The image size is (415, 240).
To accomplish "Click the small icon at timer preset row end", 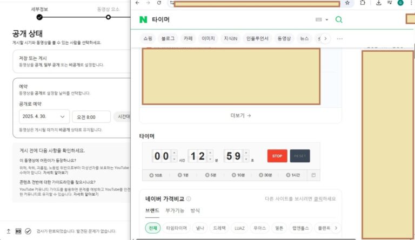I will (x=313, y=175).
